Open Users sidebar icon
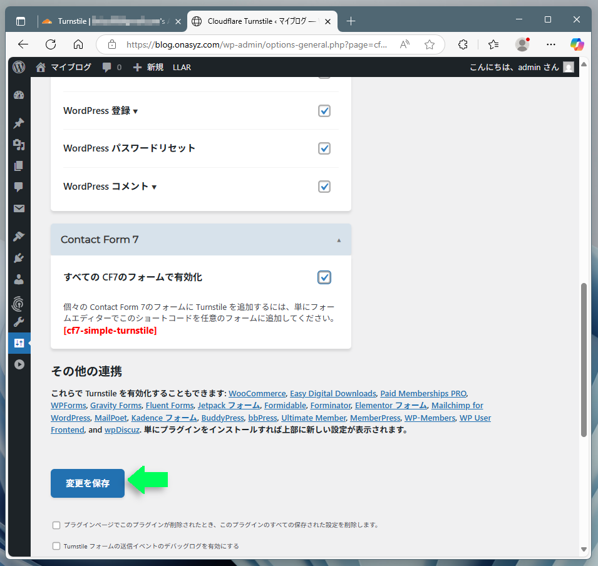 coord(19,280)
